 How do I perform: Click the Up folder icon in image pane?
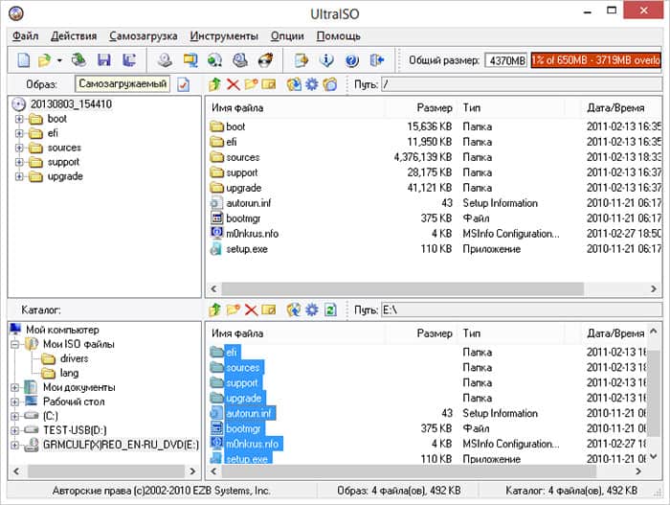click(x=215, y=84)
